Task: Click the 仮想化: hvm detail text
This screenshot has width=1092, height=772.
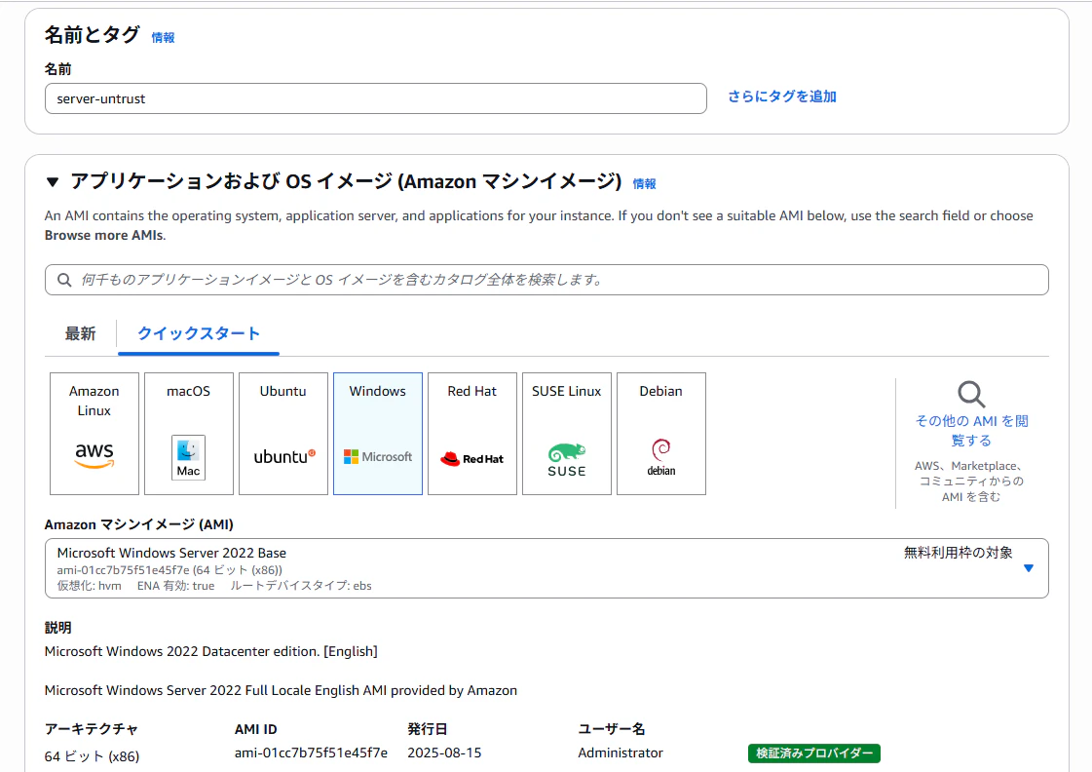Action: click(90, 586)
